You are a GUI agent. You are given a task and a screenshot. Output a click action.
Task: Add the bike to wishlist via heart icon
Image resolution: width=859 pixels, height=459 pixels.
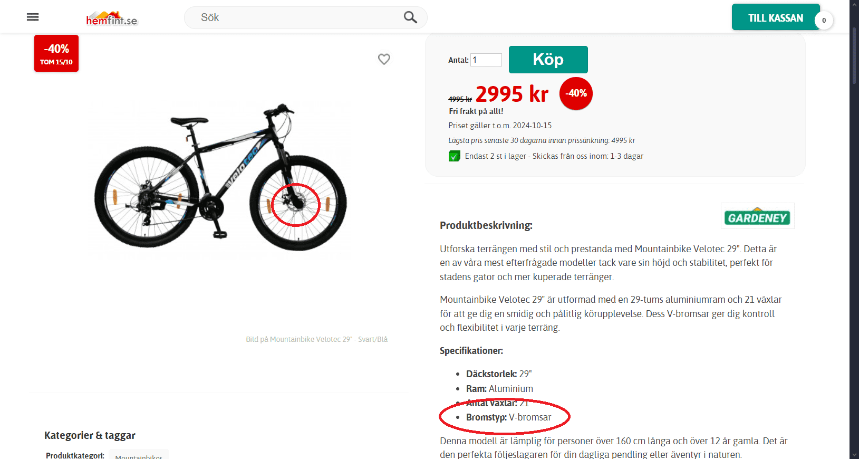click(x=384, y=59)
